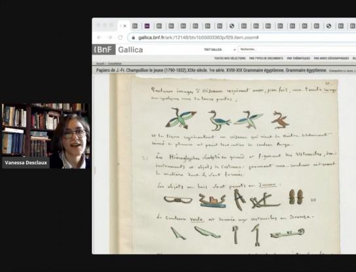Go to the Gallica home title
The height and width of the screenshot is (272, 356).
[130, 50]
